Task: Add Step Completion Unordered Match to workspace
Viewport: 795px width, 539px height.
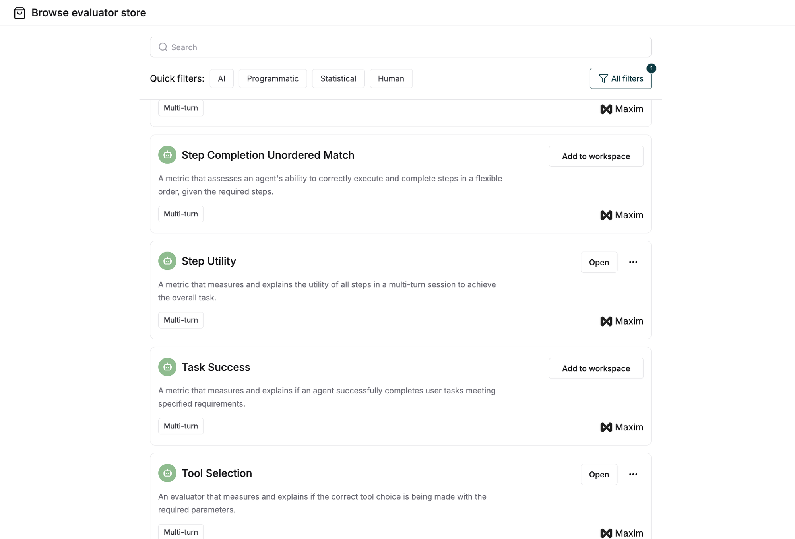Action: (595, 156)
